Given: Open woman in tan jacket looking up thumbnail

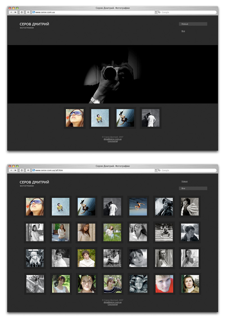Looking at the screenshot, I should pos(190,284).
